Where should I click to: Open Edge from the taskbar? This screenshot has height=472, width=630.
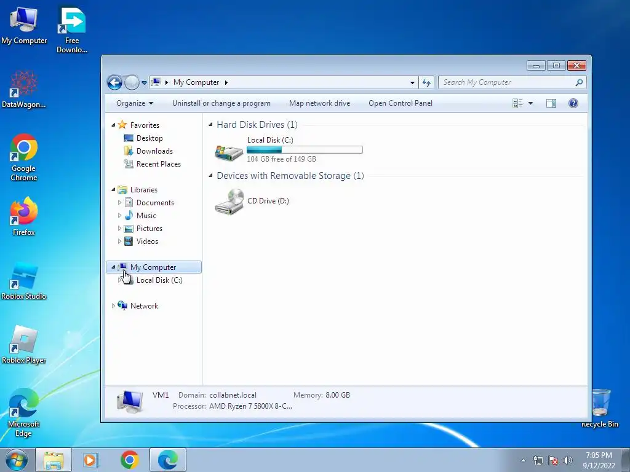point(167,460)
